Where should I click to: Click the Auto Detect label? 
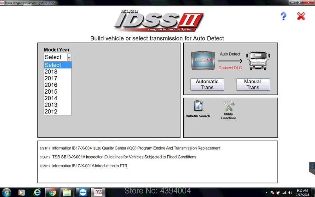pos(230,54)
